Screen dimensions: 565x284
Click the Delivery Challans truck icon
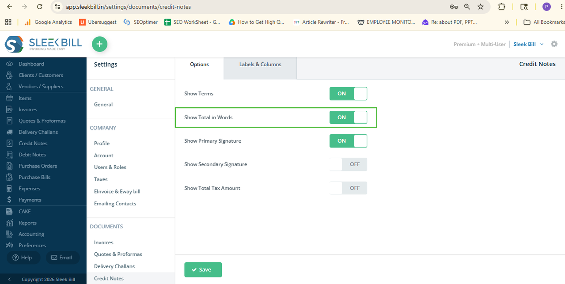coord(9,132)
